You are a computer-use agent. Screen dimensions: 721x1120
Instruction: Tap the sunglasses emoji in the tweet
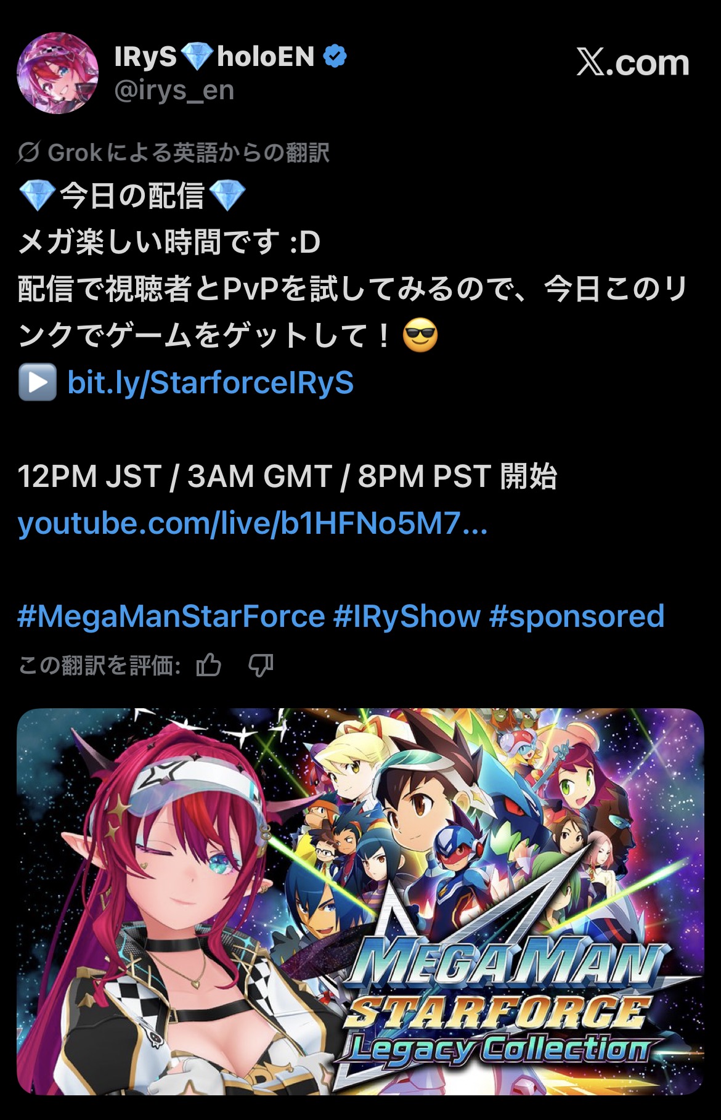coord(420,337)
